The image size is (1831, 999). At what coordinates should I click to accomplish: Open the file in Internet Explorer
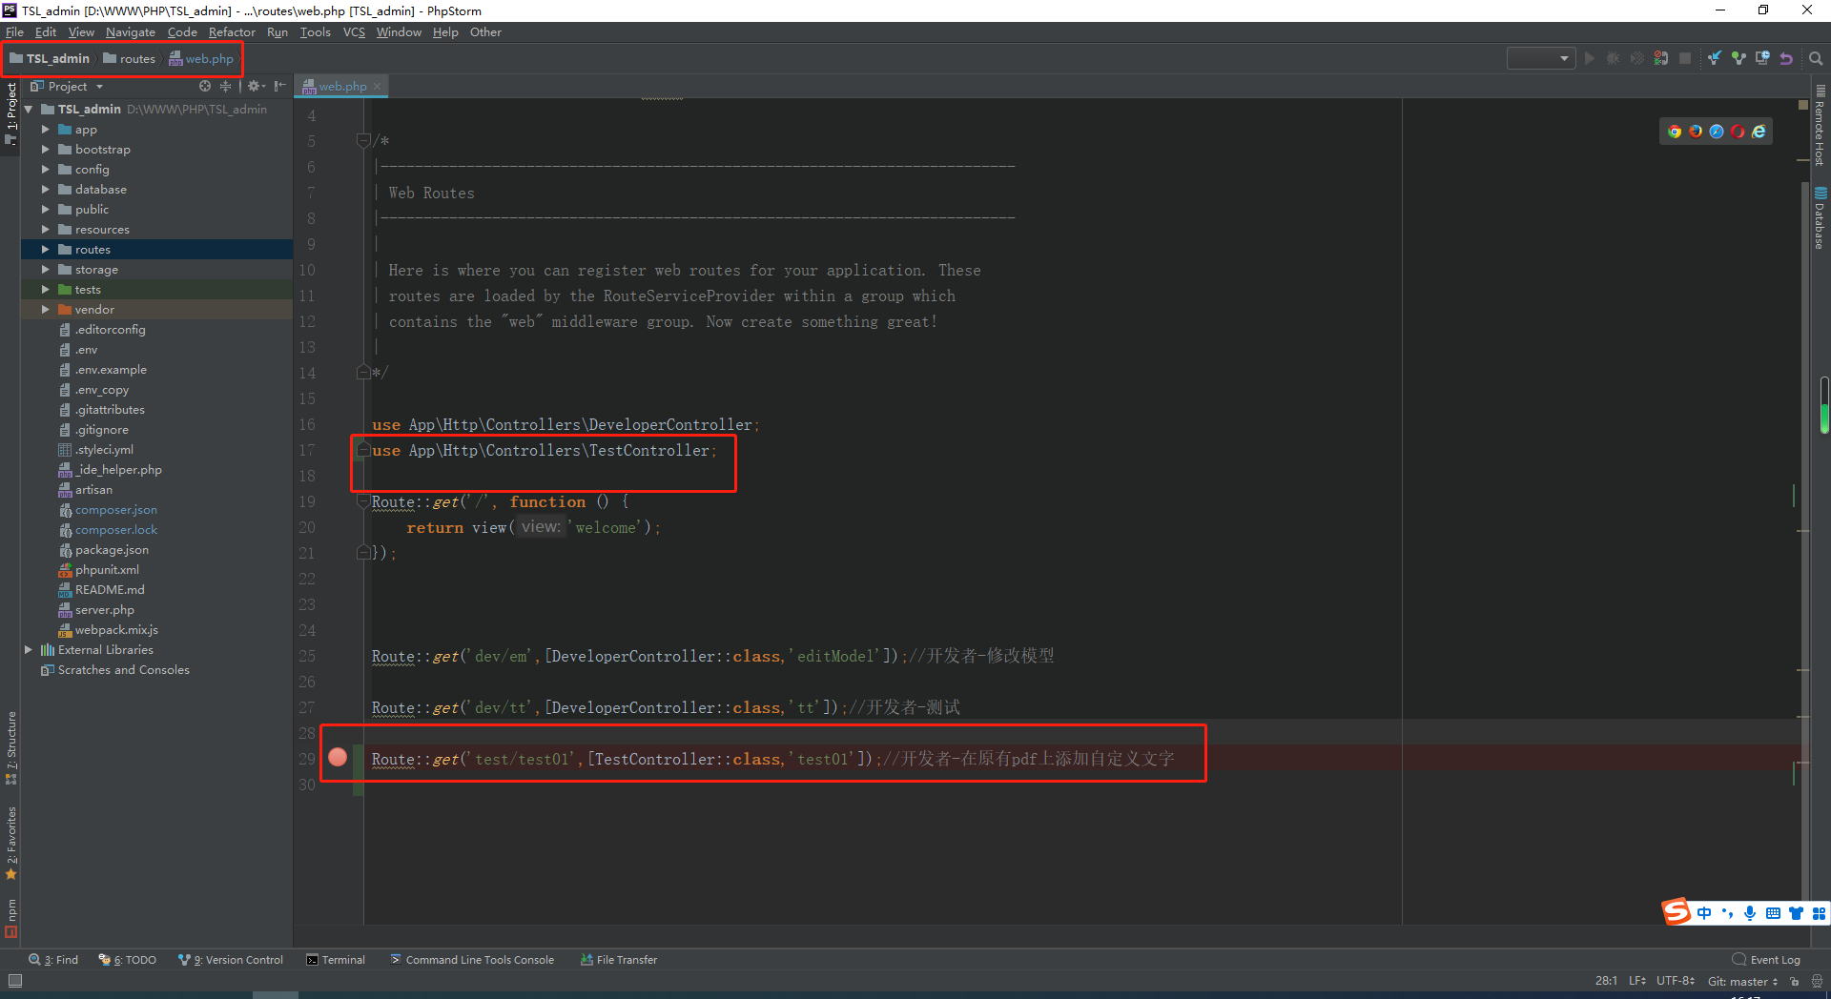pos(1759,132)
